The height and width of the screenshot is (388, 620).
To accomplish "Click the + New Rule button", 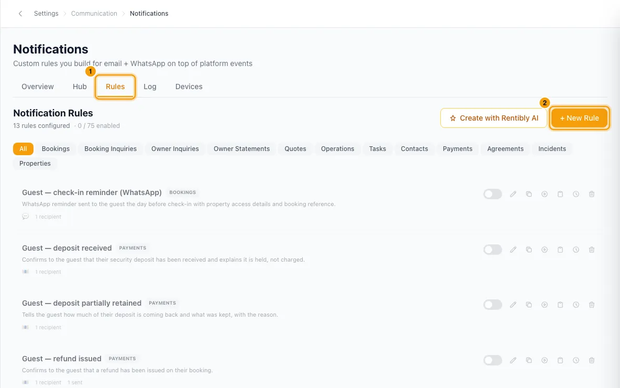I will [x=579, y=118].
